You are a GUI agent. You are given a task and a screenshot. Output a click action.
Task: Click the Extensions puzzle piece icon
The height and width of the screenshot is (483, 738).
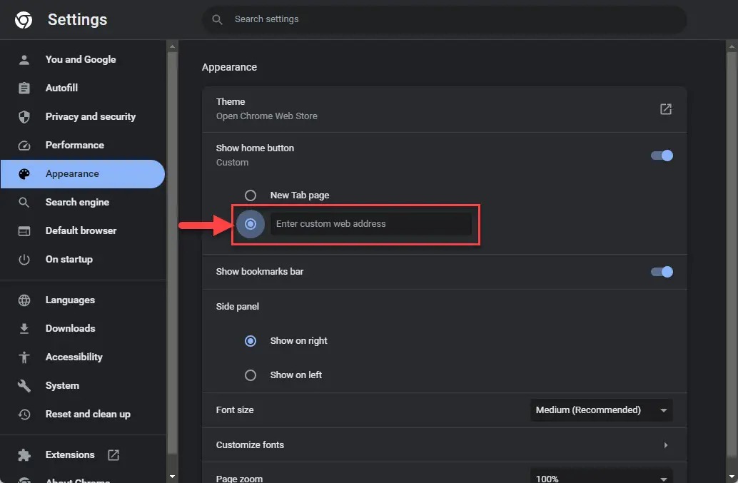24,454
